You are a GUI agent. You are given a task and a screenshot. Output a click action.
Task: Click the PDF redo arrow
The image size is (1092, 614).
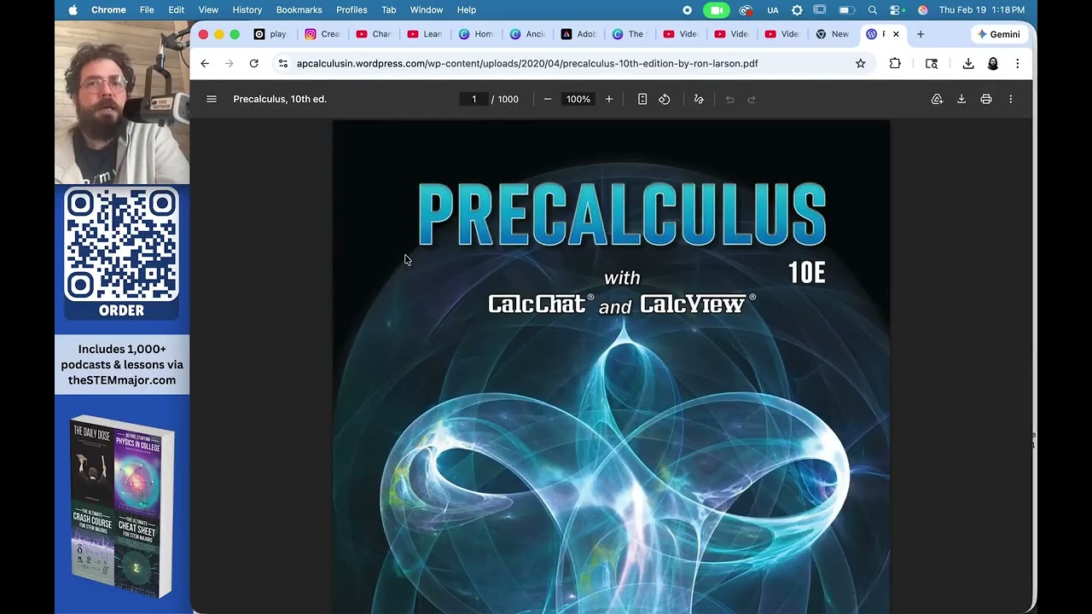752,99
